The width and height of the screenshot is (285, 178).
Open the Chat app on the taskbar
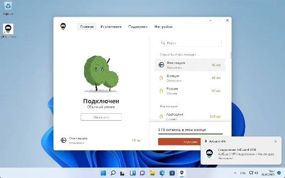tap(142, 173)
